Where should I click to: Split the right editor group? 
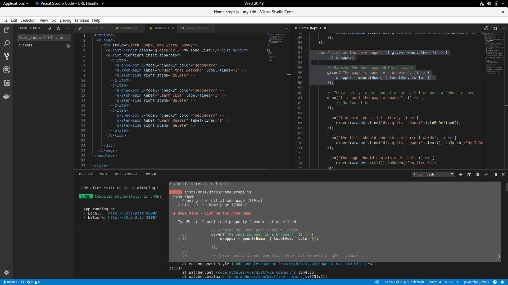pos(495,28)
